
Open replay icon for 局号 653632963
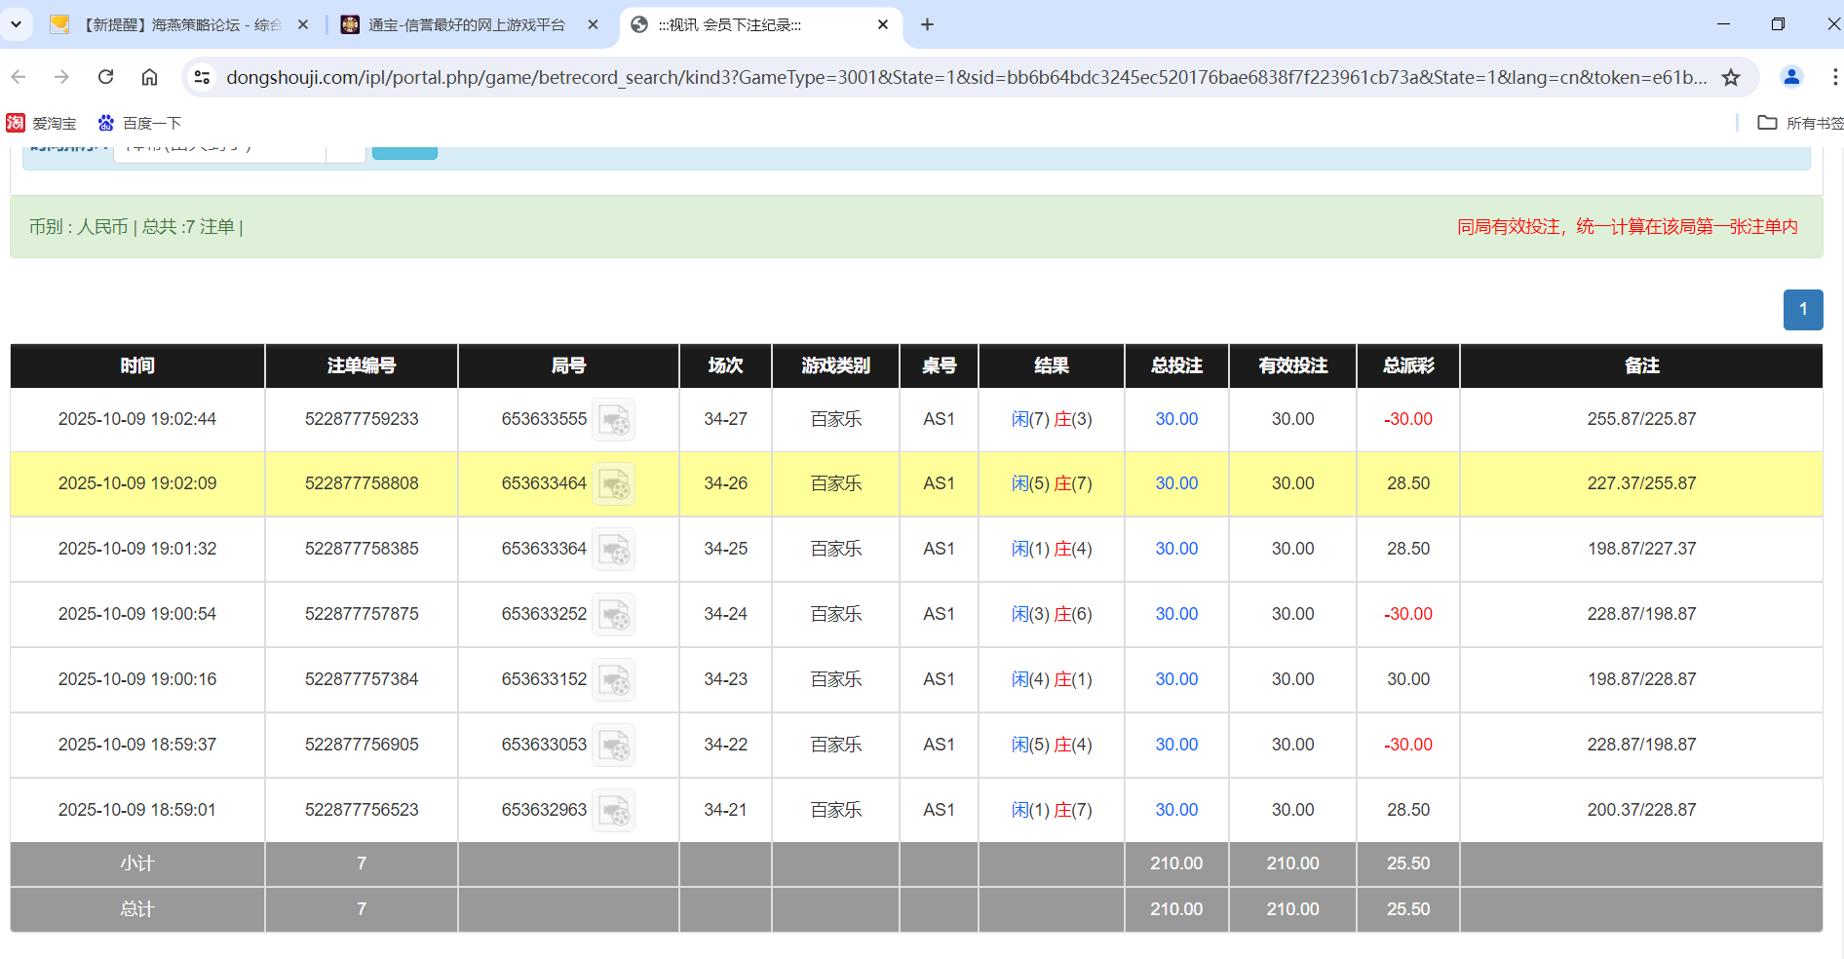[613, 810]
